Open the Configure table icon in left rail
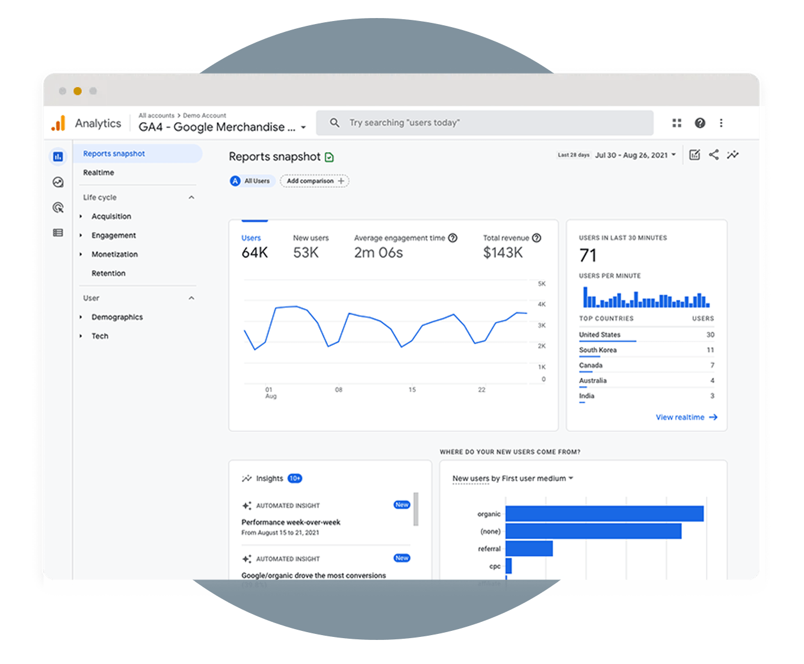Screen dimensions: 804x664 58,233
